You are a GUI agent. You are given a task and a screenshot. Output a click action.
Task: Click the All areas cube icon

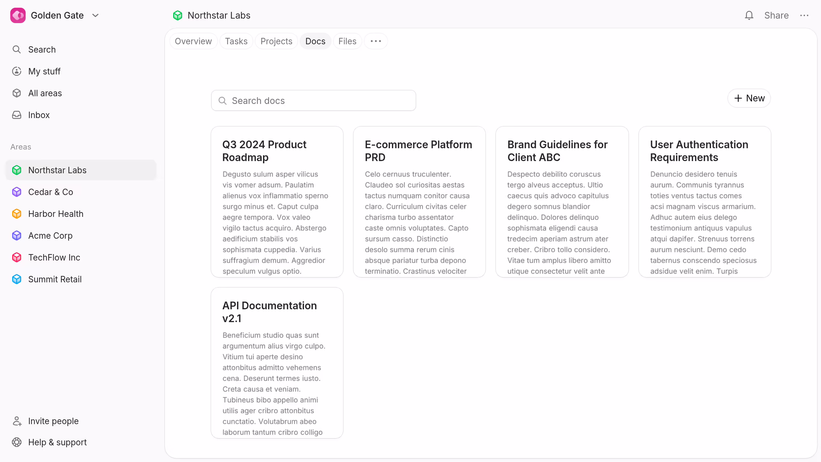pyautogui.click(x=17, y=93)
